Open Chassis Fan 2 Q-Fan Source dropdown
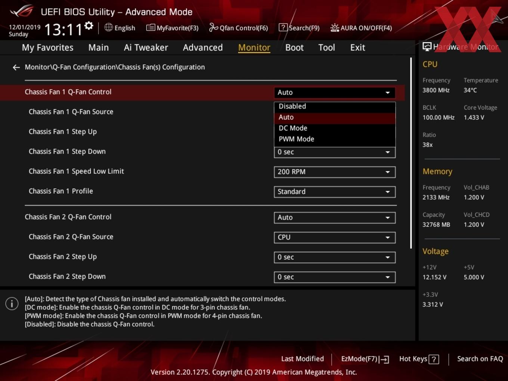 click(335, 237)
